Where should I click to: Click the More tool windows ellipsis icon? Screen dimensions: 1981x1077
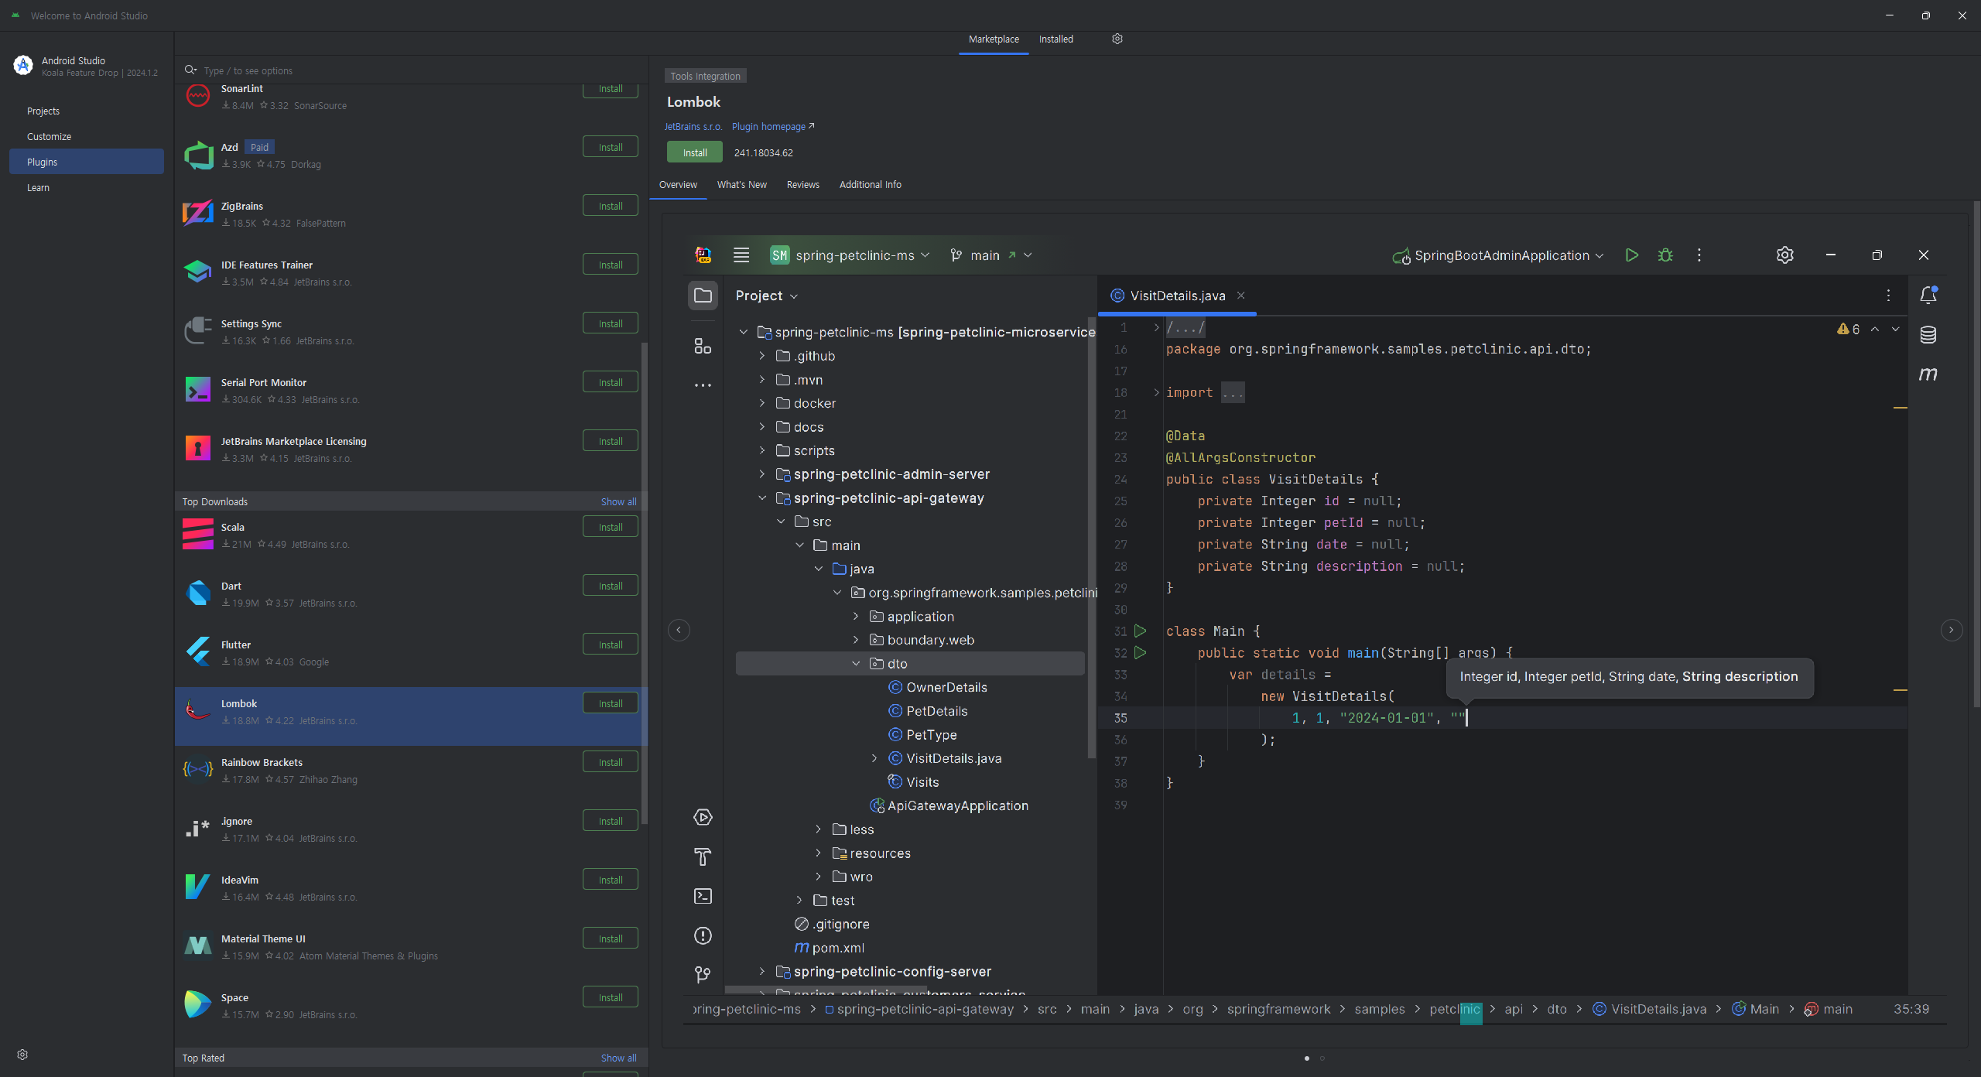tap(702, 385)
